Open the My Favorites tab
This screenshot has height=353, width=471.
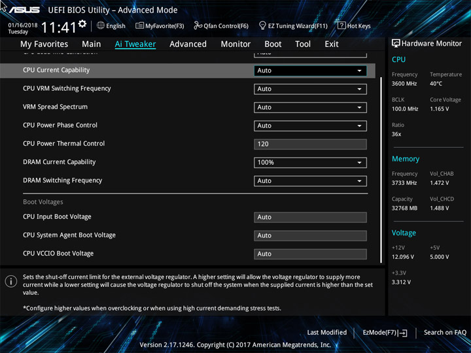[x=44, y=44]
